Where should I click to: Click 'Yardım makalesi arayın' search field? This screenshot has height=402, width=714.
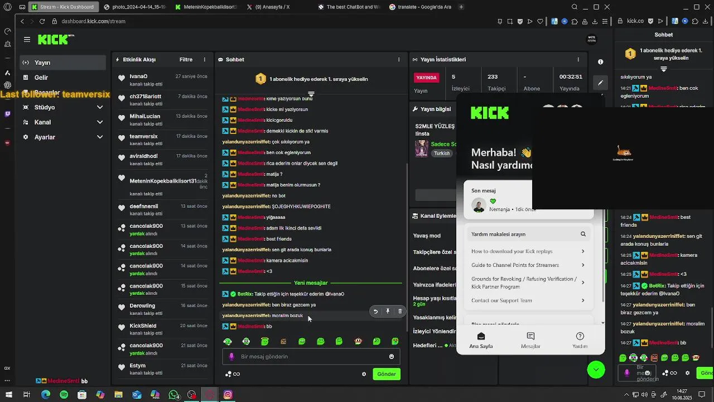pos(528,234)
